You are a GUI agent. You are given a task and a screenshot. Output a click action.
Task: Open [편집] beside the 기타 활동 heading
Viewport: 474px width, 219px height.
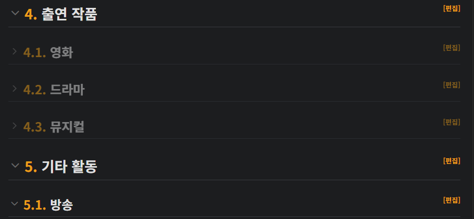[x=451, y=161]
